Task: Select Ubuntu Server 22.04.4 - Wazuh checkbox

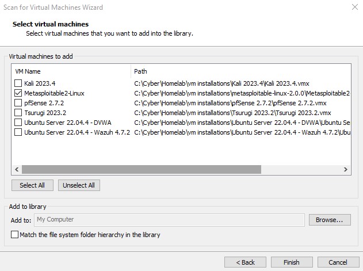Action: click(18, 132)
